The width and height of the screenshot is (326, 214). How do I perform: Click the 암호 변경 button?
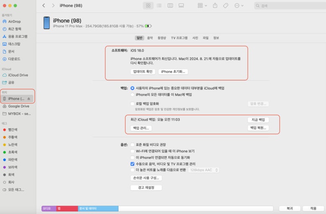[x=258, y=104]
